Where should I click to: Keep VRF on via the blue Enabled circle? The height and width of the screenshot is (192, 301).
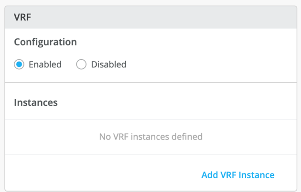click(x=19, y=64)
